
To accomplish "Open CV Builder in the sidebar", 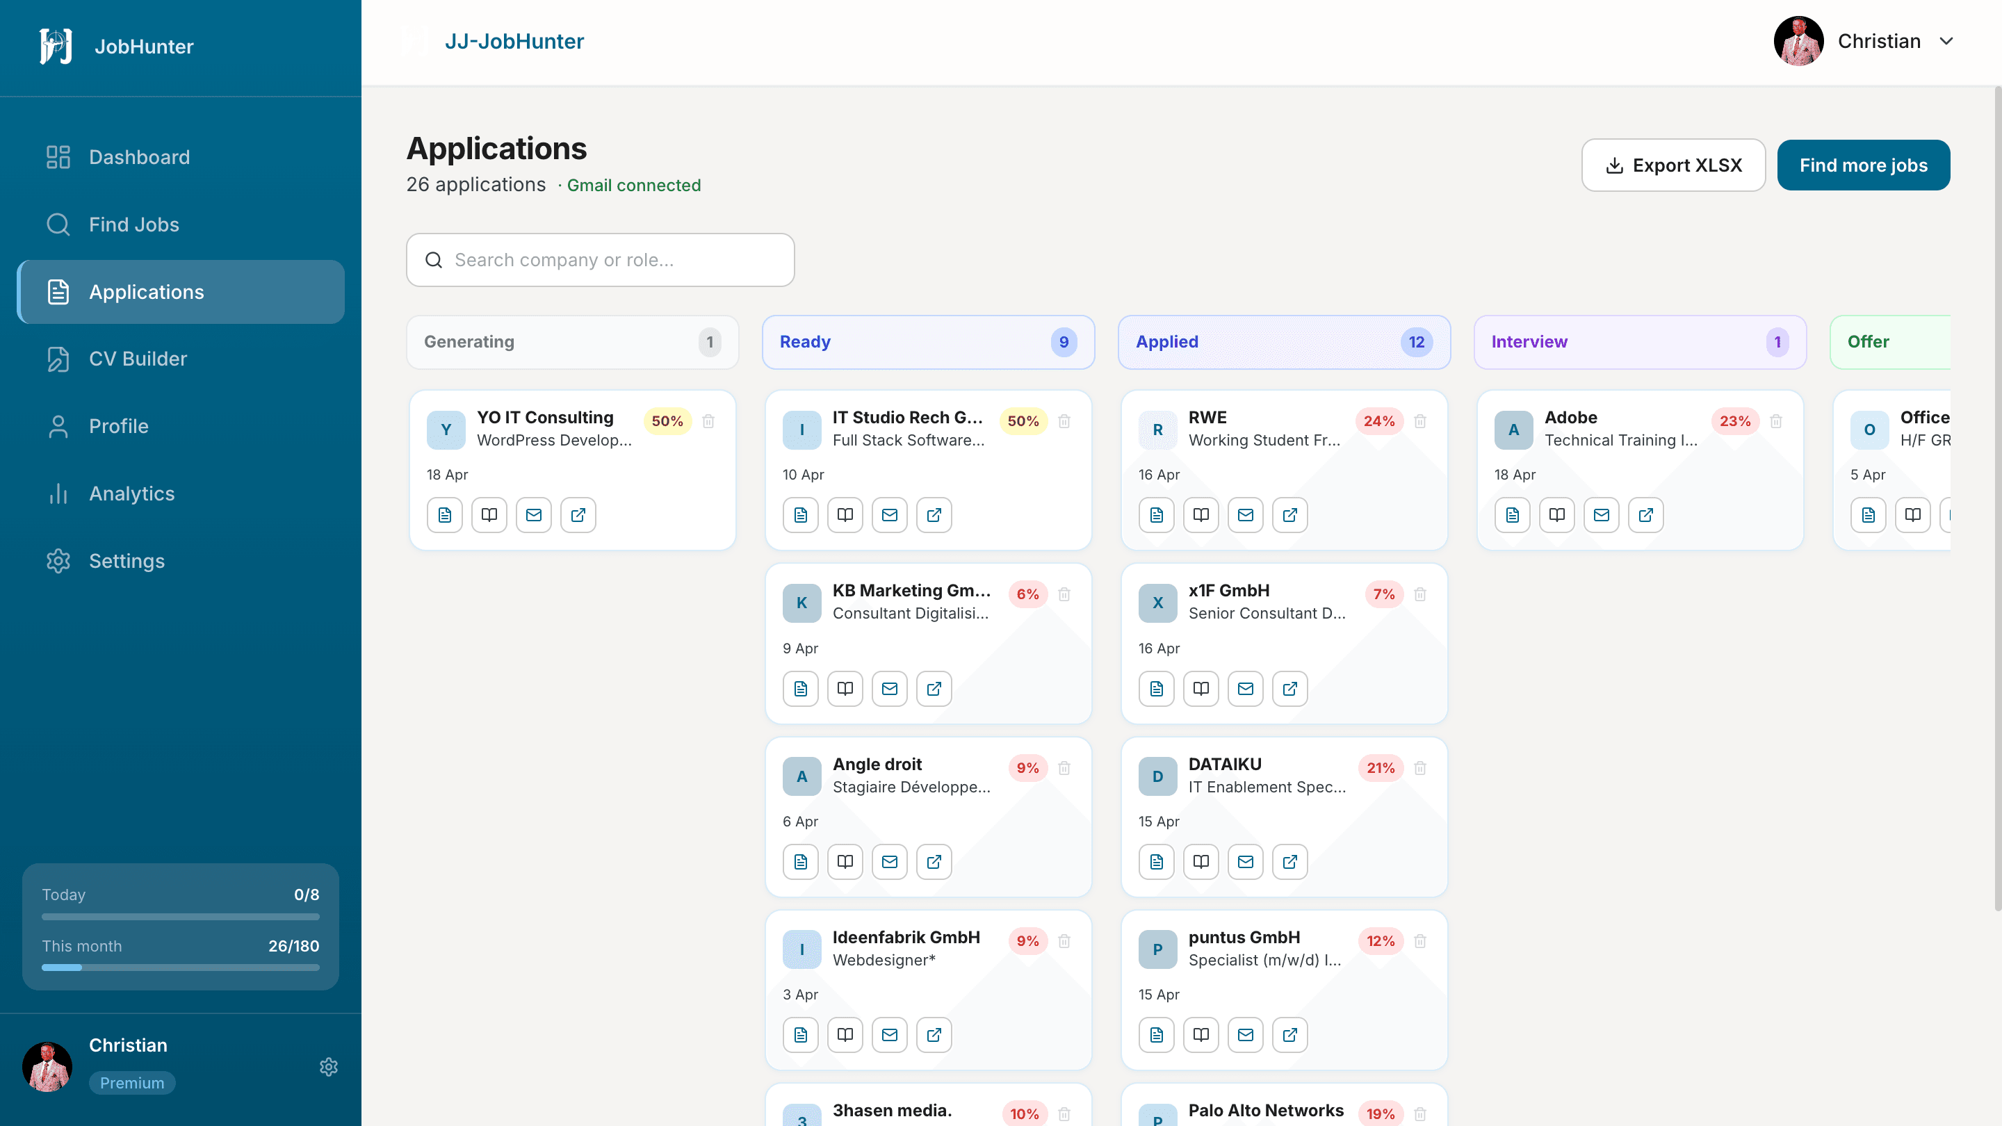I will click(x=180, y=359).
